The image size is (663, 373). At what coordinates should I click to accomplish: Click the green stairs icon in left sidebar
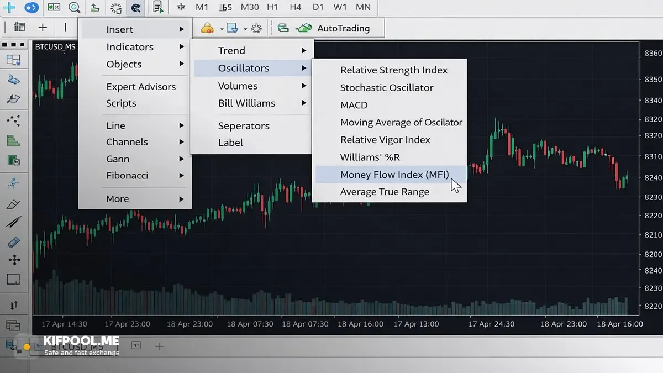tap(14, 141)
